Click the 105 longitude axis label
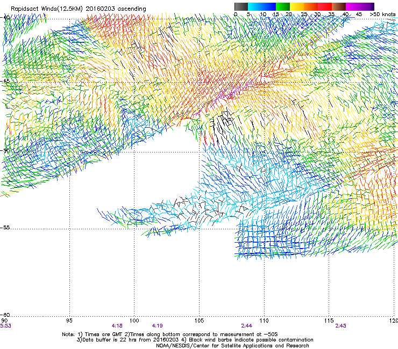This screenshot has width=398, height=349. click(199, 321)
